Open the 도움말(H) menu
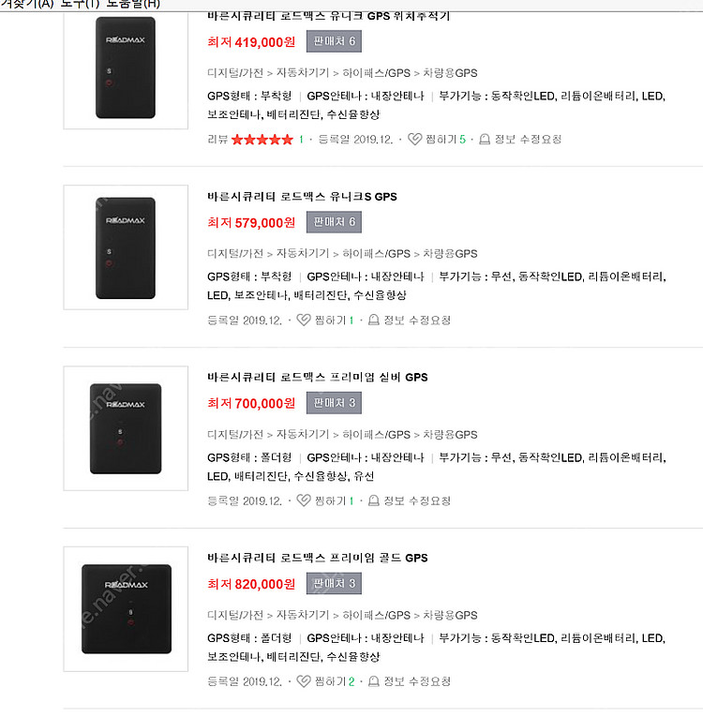703x717 pixels. click(133, 4)
